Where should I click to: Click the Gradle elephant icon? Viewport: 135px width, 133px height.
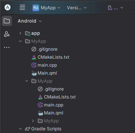coord(28,129)
